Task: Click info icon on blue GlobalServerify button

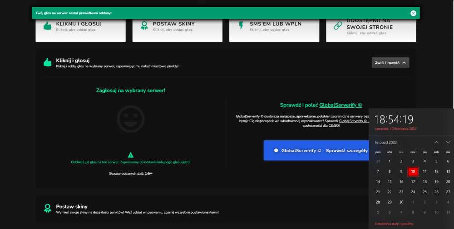Action: point(276,150)
